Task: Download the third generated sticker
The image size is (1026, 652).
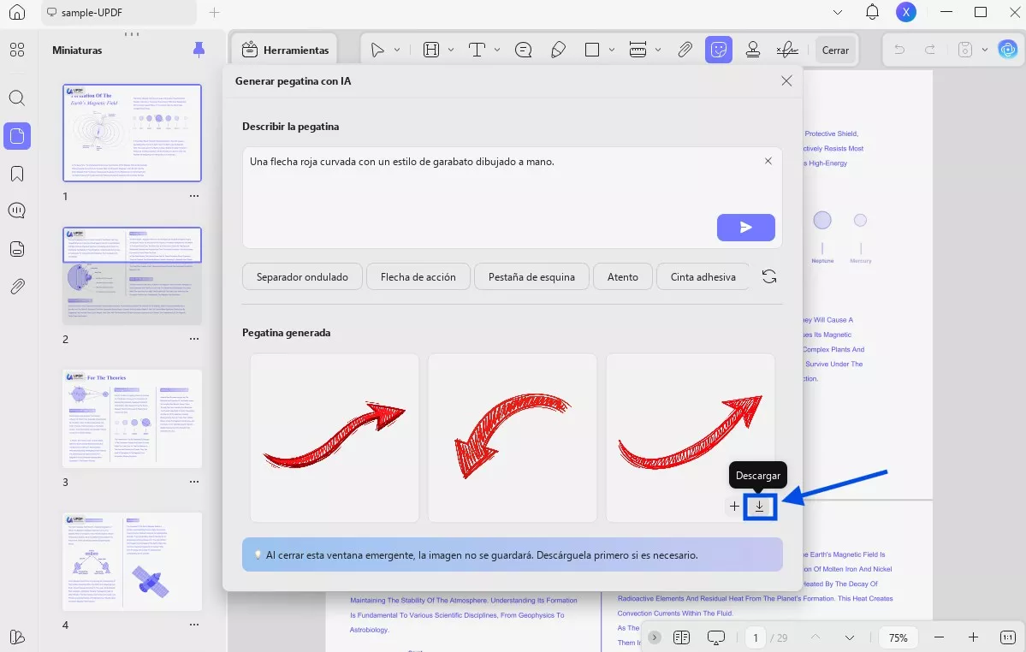Action: [x=759, y=507]
